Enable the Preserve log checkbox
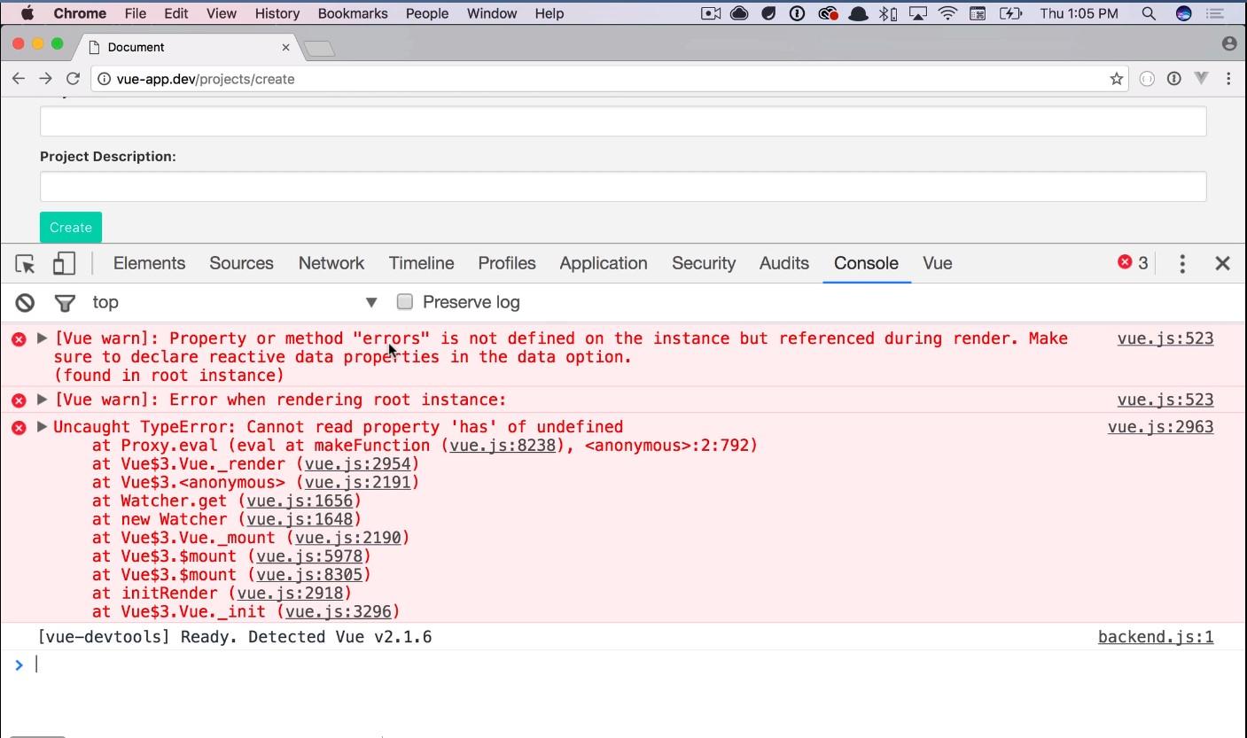This screenshot has width=1247, height=738. (x=405, y=302)
